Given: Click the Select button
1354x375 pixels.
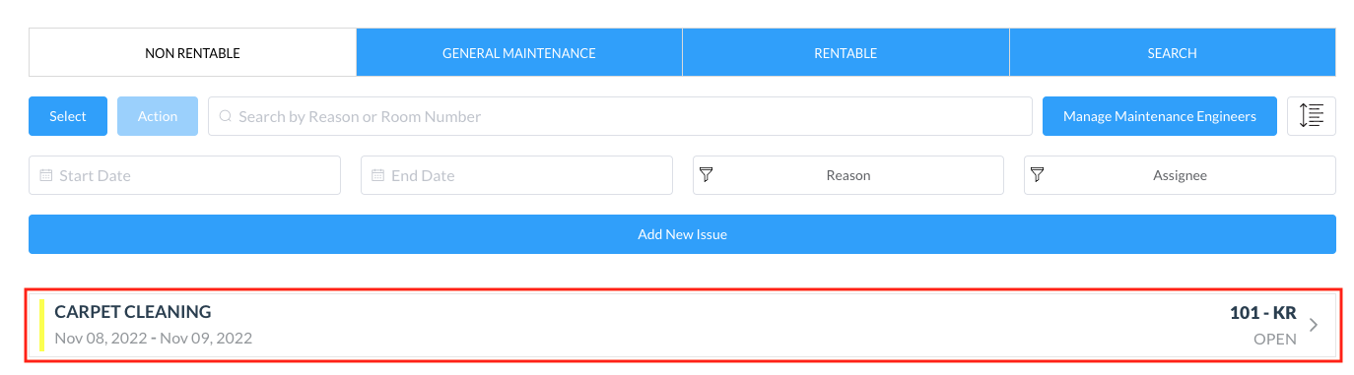Looking at the screenshot, I should pos(68,116).
